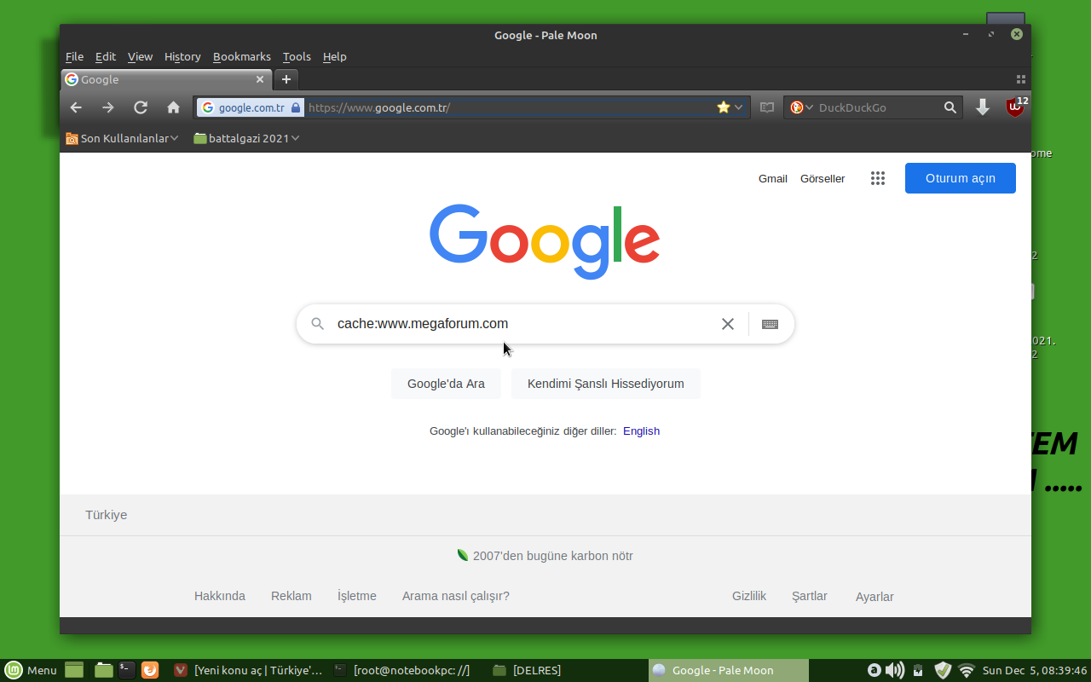Toggle reader view icon beside address bar
Viewport: 1091px width, 682px height.
click(767, 107)
